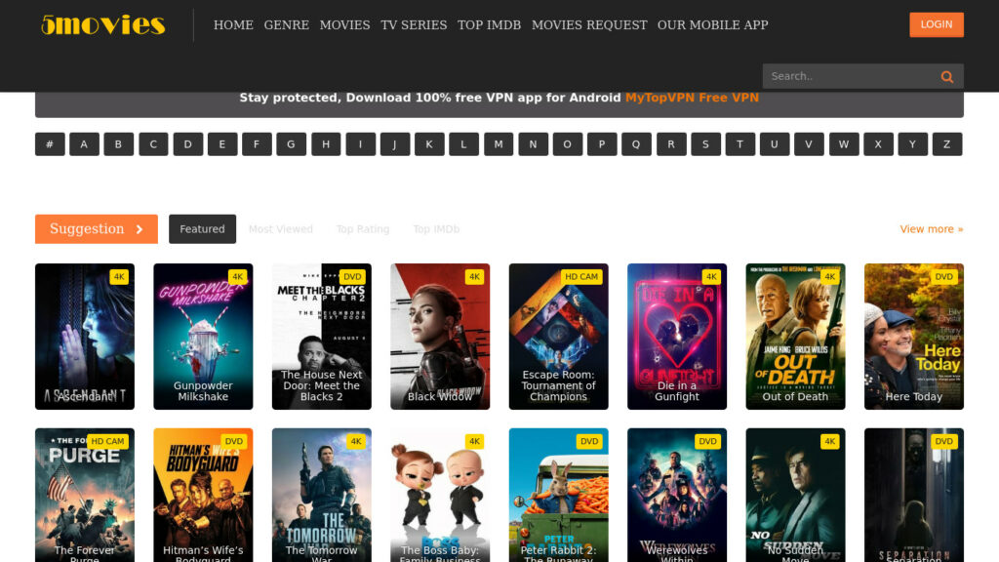
Task: Filter titles by letter J
Action: [x=395, y=144]
